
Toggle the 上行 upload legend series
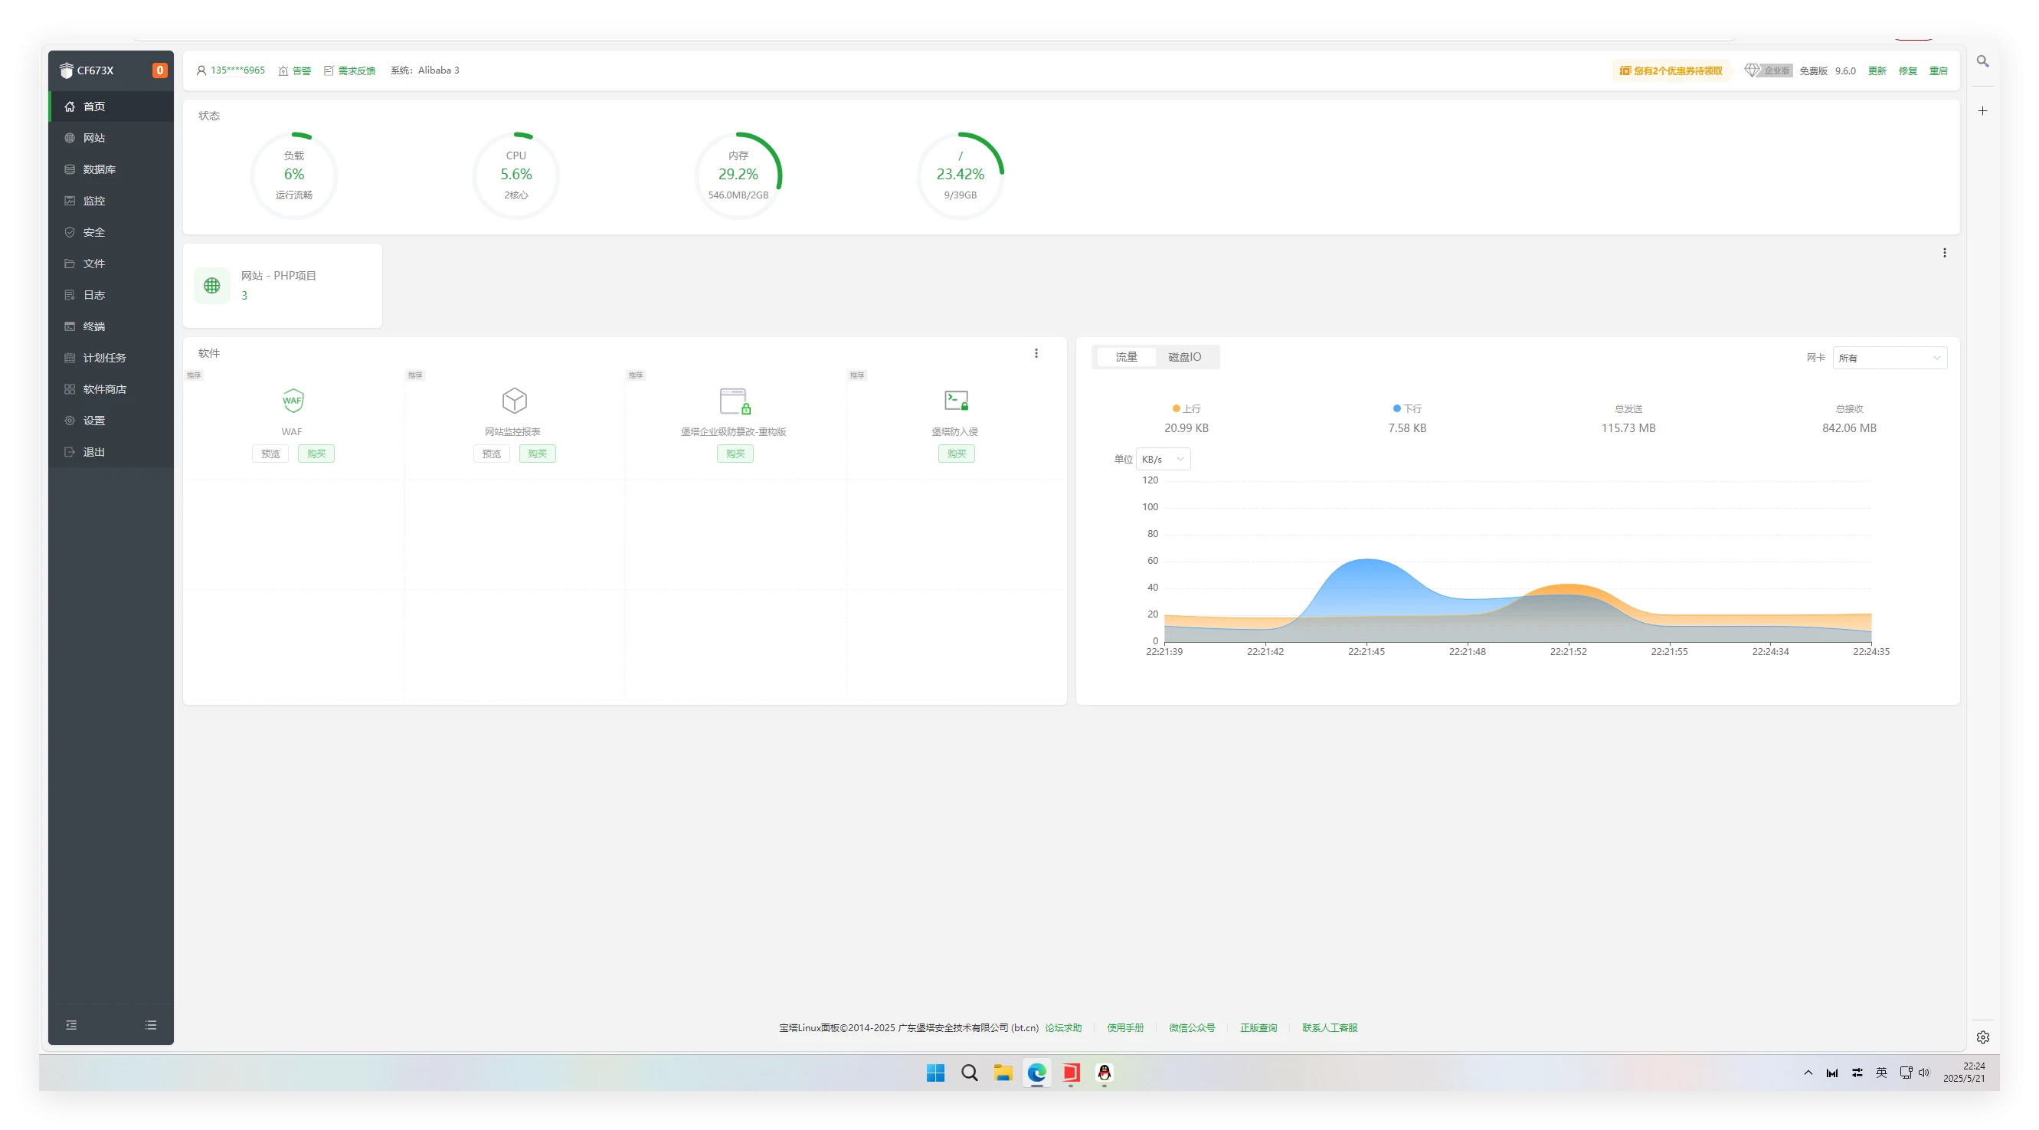point(1186,408)
